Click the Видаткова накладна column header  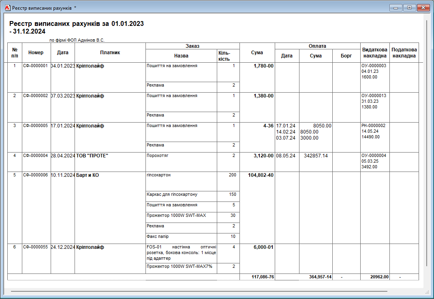point(375,53)
